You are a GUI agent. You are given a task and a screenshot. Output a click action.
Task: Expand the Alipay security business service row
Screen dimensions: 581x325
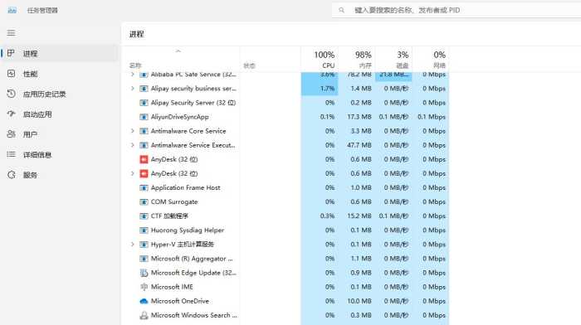click(x=132, y=89)
